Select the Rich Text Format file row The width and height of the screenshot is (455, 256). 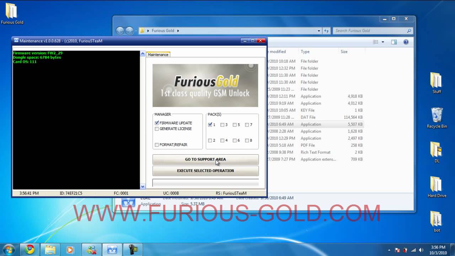click(316, 152)
